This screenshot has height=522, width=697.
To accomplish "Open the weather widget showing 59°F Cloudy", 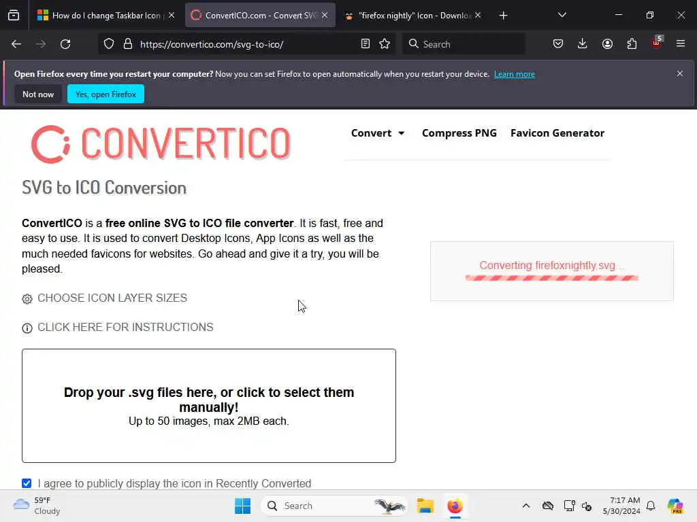I will [37, 506].
